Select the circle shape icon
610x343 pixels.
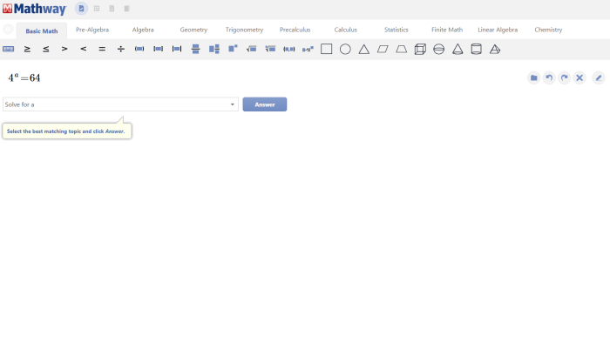click(x=345, y=49)
